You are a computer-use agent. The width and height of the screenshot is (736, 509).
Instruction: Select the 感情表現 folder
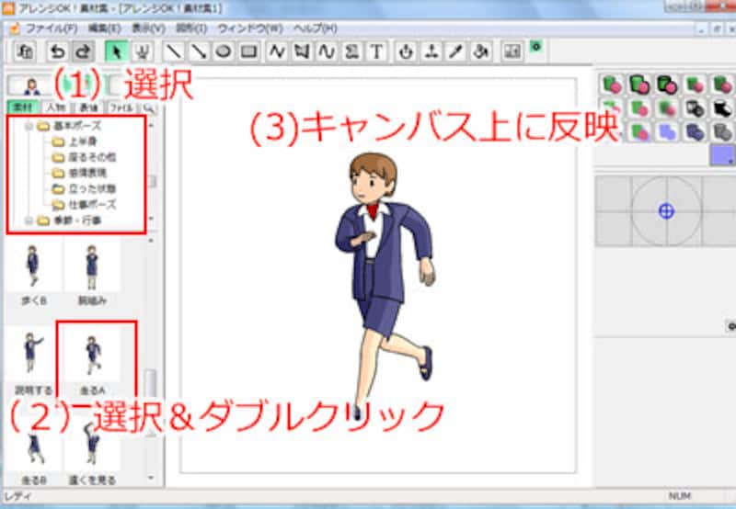point(80,173)
